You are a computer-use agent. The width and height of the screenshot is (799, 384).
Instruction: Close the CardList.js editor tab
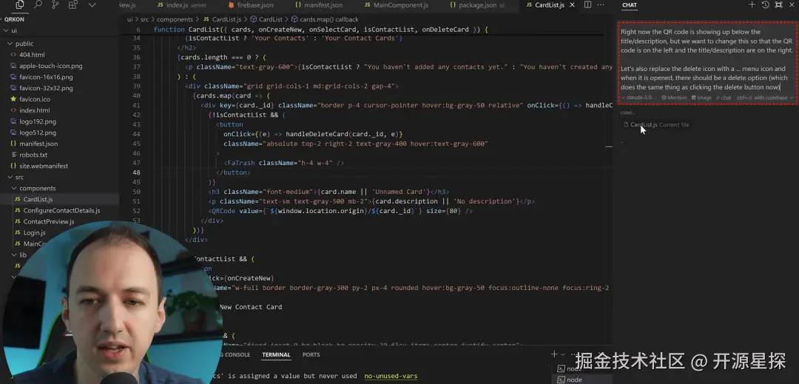(x=572, y=5)
